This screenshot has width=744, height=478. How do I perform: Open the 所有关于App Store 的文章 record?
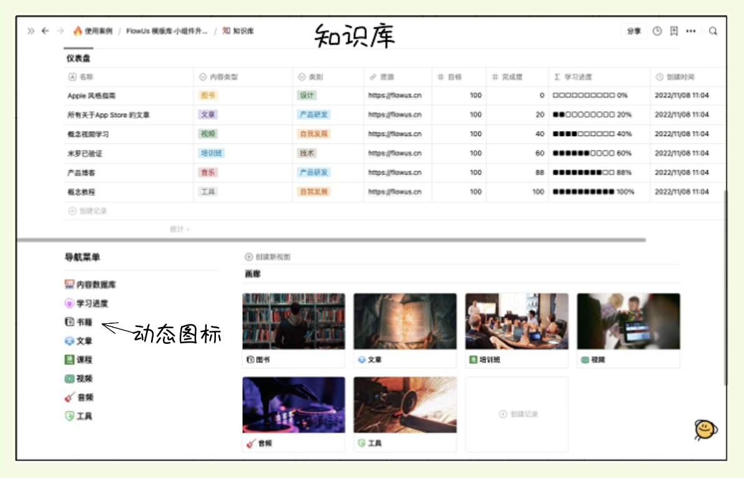point(109,115)
